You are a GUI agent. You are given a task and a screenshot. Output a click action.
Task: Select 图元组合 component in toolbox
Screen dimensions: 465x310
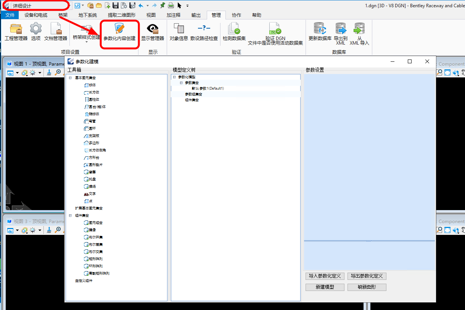click(x=93, y=223)
